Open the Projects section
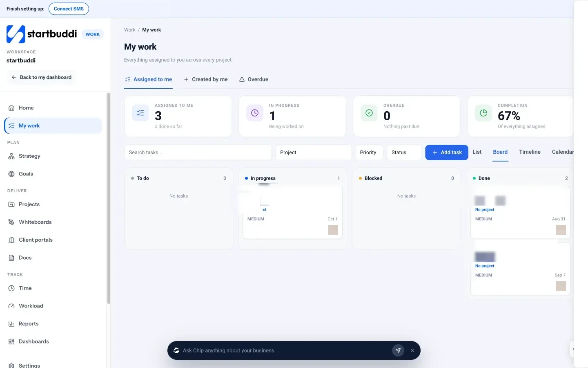588x368 pixels. coord(53,204)
